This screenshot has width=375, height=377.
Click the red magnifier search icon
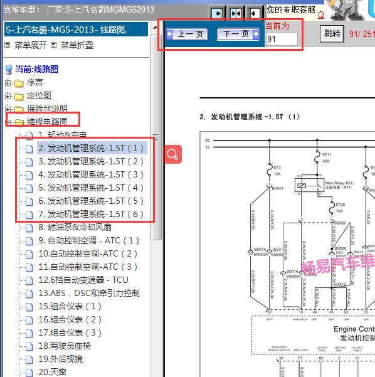tap(172, 154)
